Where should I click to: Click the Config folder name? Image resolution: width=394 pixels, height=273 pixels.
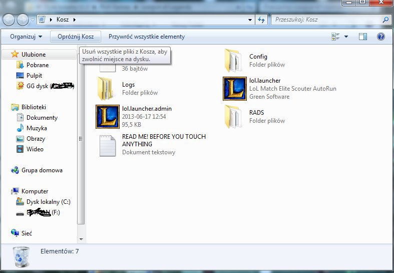tap(258, 57)
